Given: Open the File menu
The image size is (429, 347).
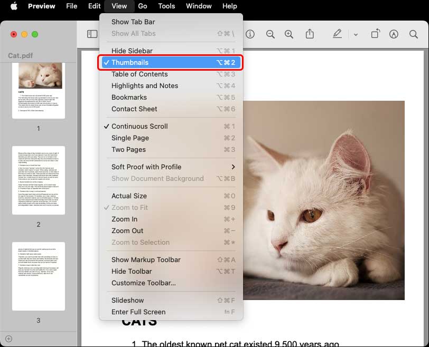Looking at the screenshot, I should tap(72, 6).
